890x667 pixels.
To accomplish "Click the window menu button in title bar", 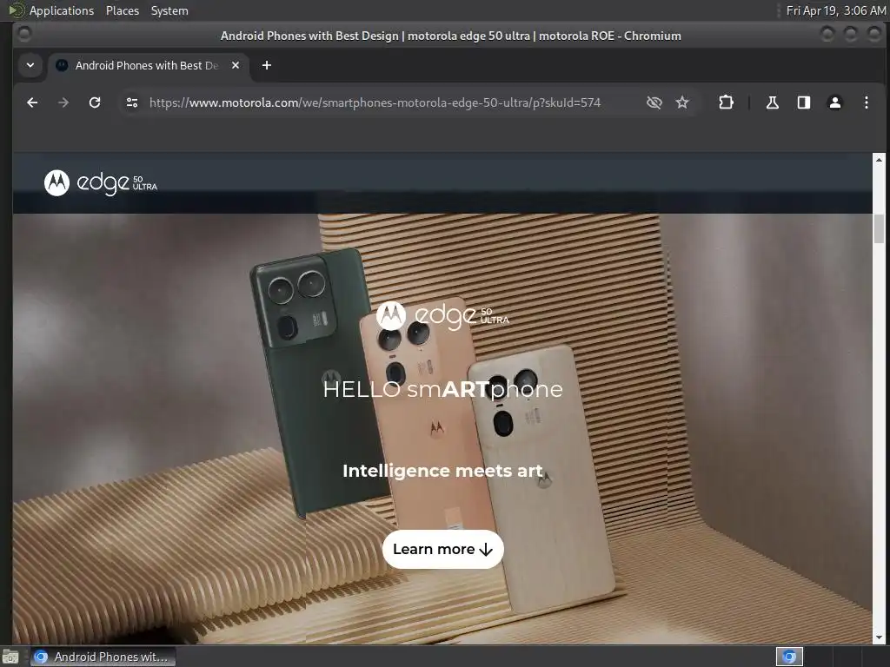I will (24, 35).
